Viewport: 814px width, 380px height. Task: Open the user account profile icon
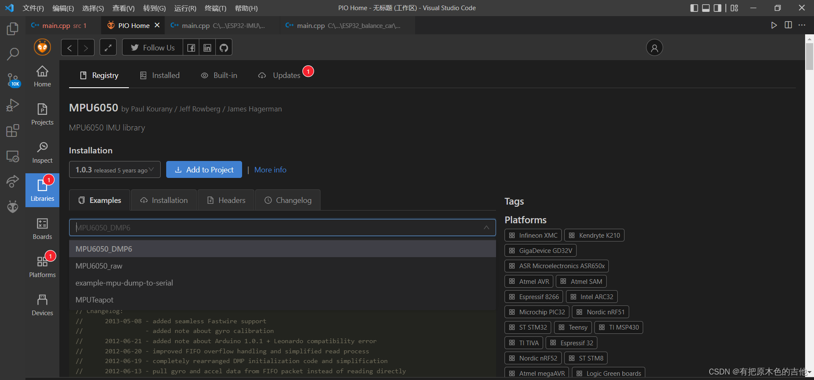(654, 47)
